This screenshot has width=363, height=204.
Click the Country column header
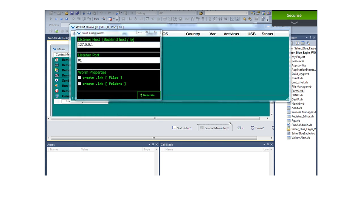(x=193, y=34)
